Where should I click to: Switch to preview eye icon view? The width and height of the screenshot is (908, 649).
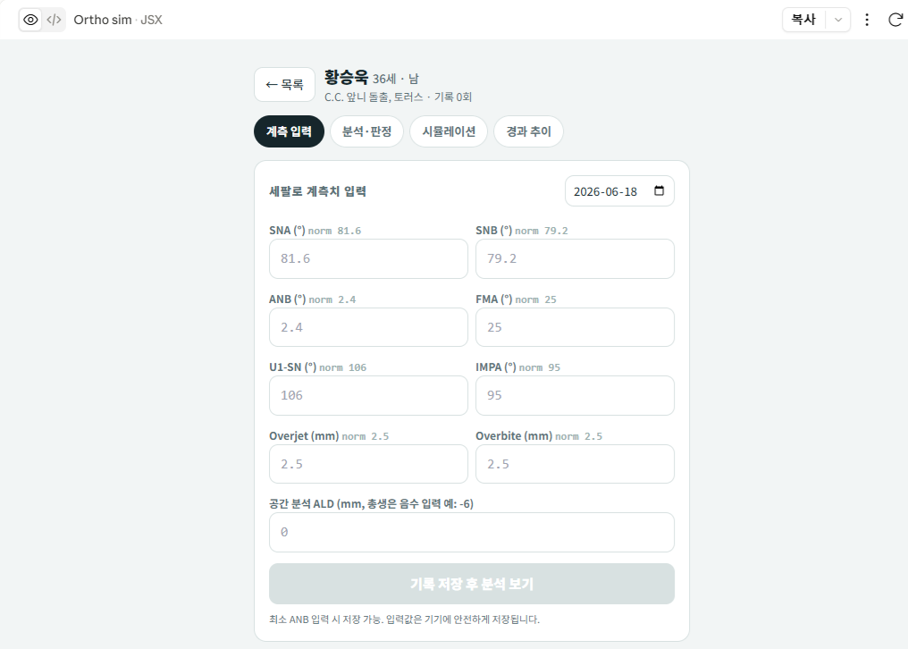(x=30, y=20)
